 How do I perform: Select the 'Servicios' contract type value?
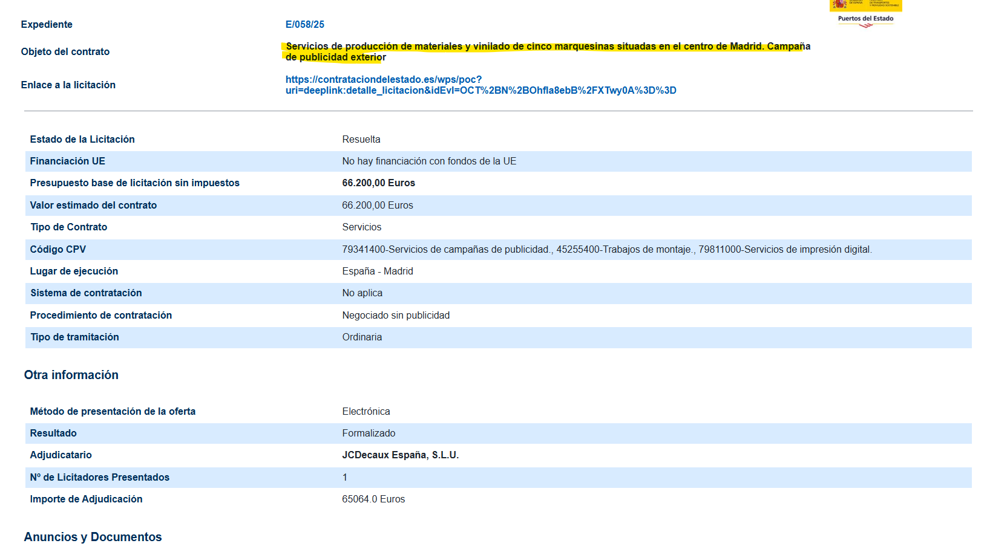pyautogui.click(x=361, y=227)
